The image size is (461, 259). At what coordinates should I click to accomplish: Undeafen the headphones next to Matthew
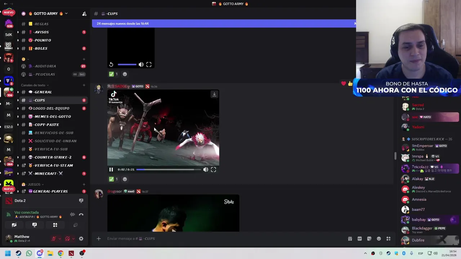(x=68, y=238)
